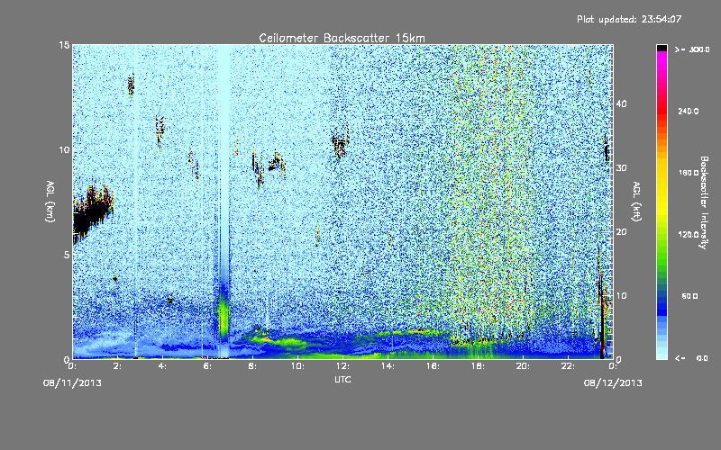Click the black top swatch of the colorbar
721x450 pixels.
662,48
